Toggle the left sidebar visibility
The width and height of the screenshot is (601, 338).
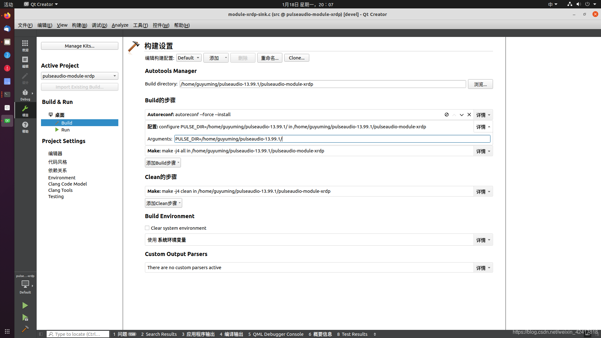41,334
